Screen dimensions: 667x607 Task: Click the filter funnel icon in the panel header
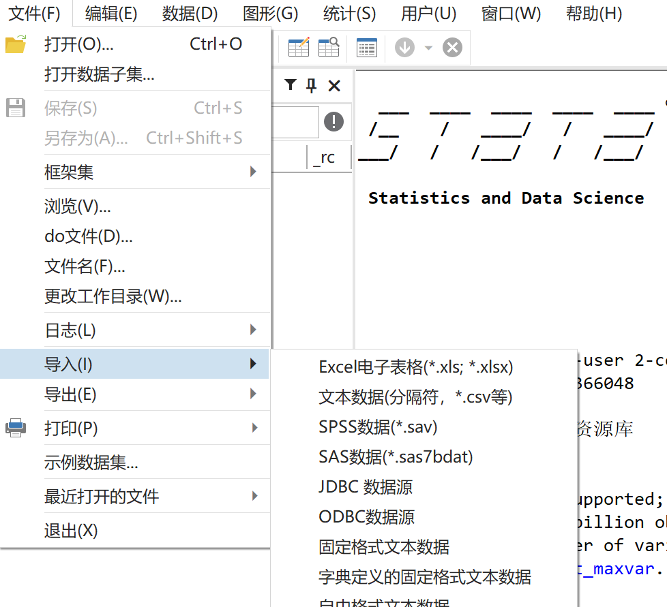(x=291, y=85)
